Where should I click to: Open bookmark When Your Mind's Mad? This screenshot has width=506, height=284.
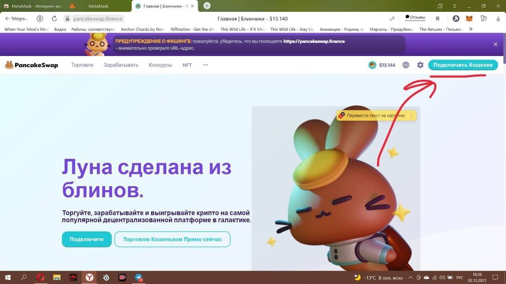[26, 29]
